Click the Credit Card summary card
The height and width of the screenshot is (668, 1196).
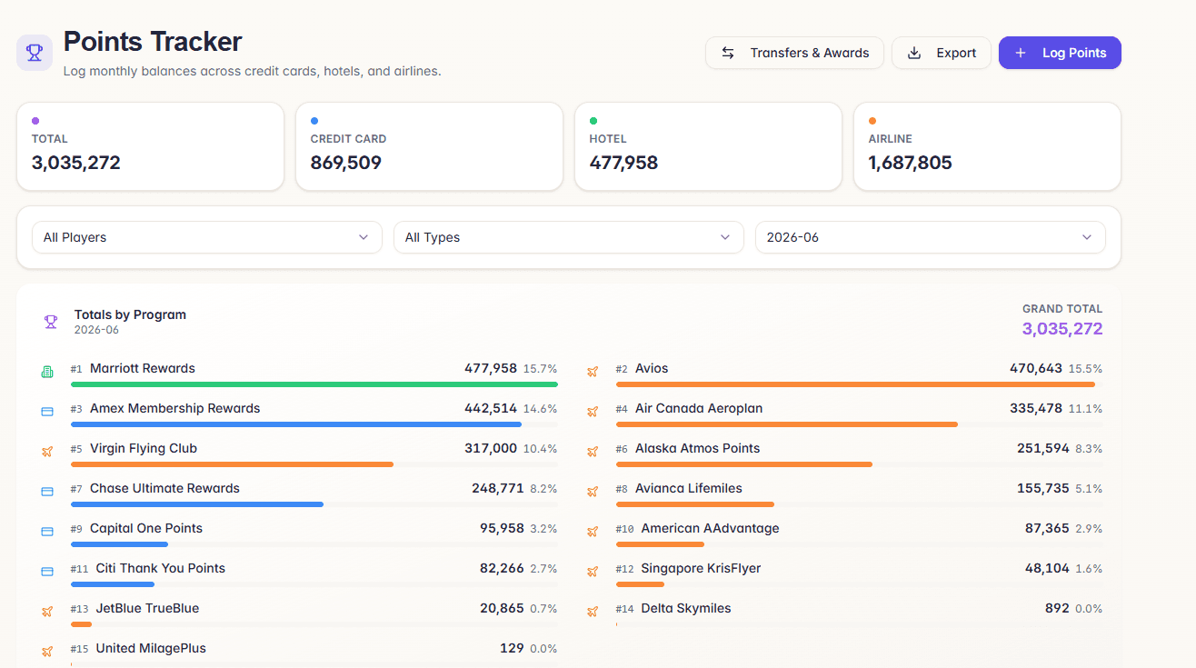tap(429, 146)
